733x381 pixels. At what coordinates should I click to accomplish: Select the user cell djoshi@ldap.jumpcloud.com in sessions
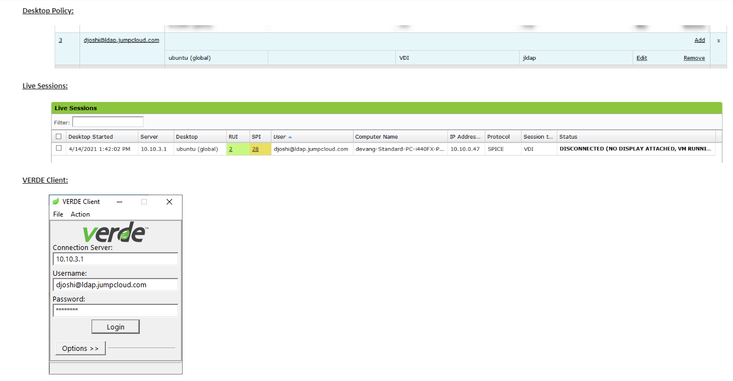(312, 149)
